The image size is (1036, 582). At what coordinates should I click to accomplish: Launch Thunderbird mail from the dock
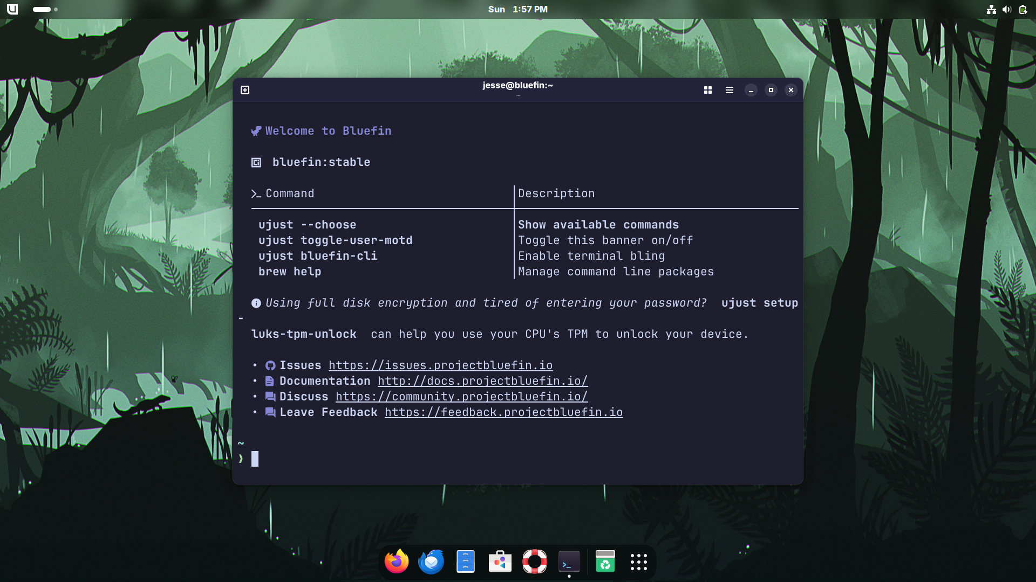pos(431,562)
